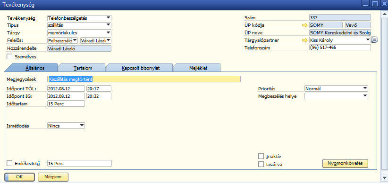Minimize the Tevékenység window
This screenshot has width=388, height=183.
tap(365, 4)
